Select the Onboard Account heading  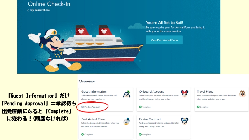(151, 91)
